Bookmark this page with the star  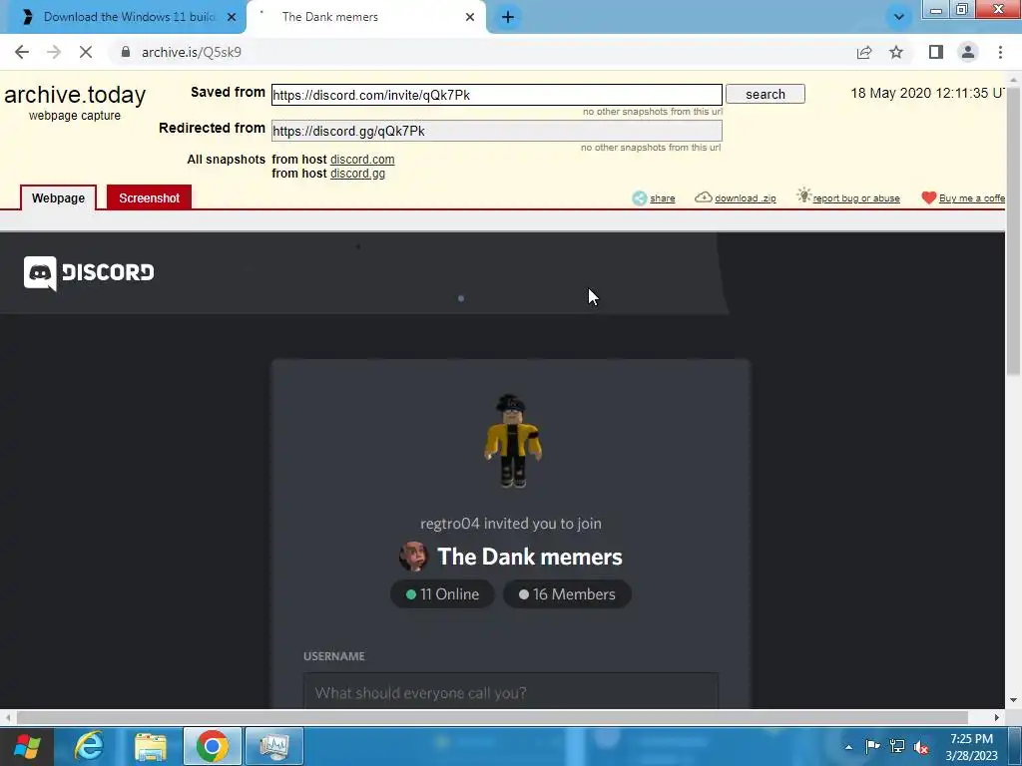896,52
